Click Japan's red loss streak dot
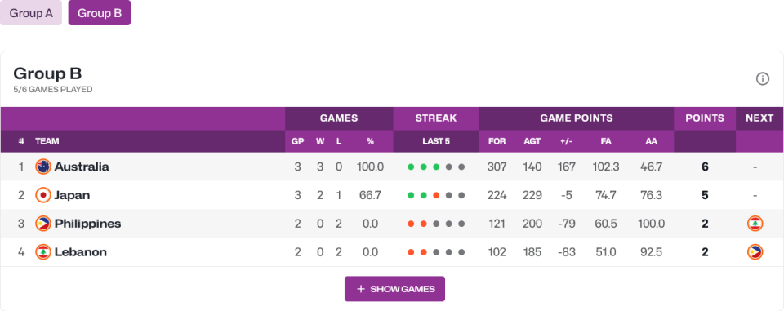Screen dimensions: 784x311 (x=436, y=196)
